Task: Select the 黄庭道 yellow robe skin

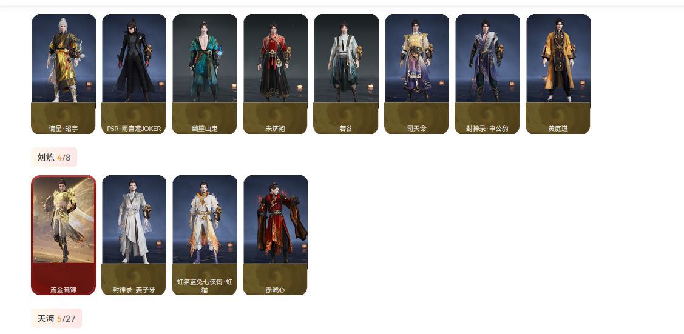Action: pos(558,74)
